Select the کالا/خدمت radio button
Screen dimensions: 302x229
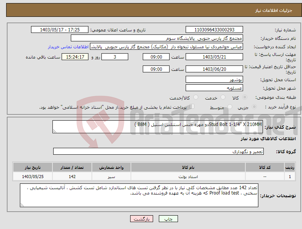pos(196,97)
